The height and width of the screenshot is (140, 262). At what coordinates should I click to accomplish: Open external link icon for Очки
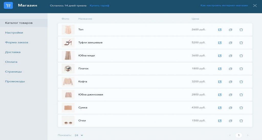pos(220,121)
